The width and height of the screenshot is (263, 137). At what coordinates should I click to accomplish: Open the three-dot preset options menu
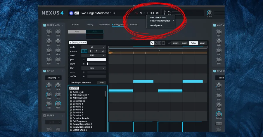[148, 13]
